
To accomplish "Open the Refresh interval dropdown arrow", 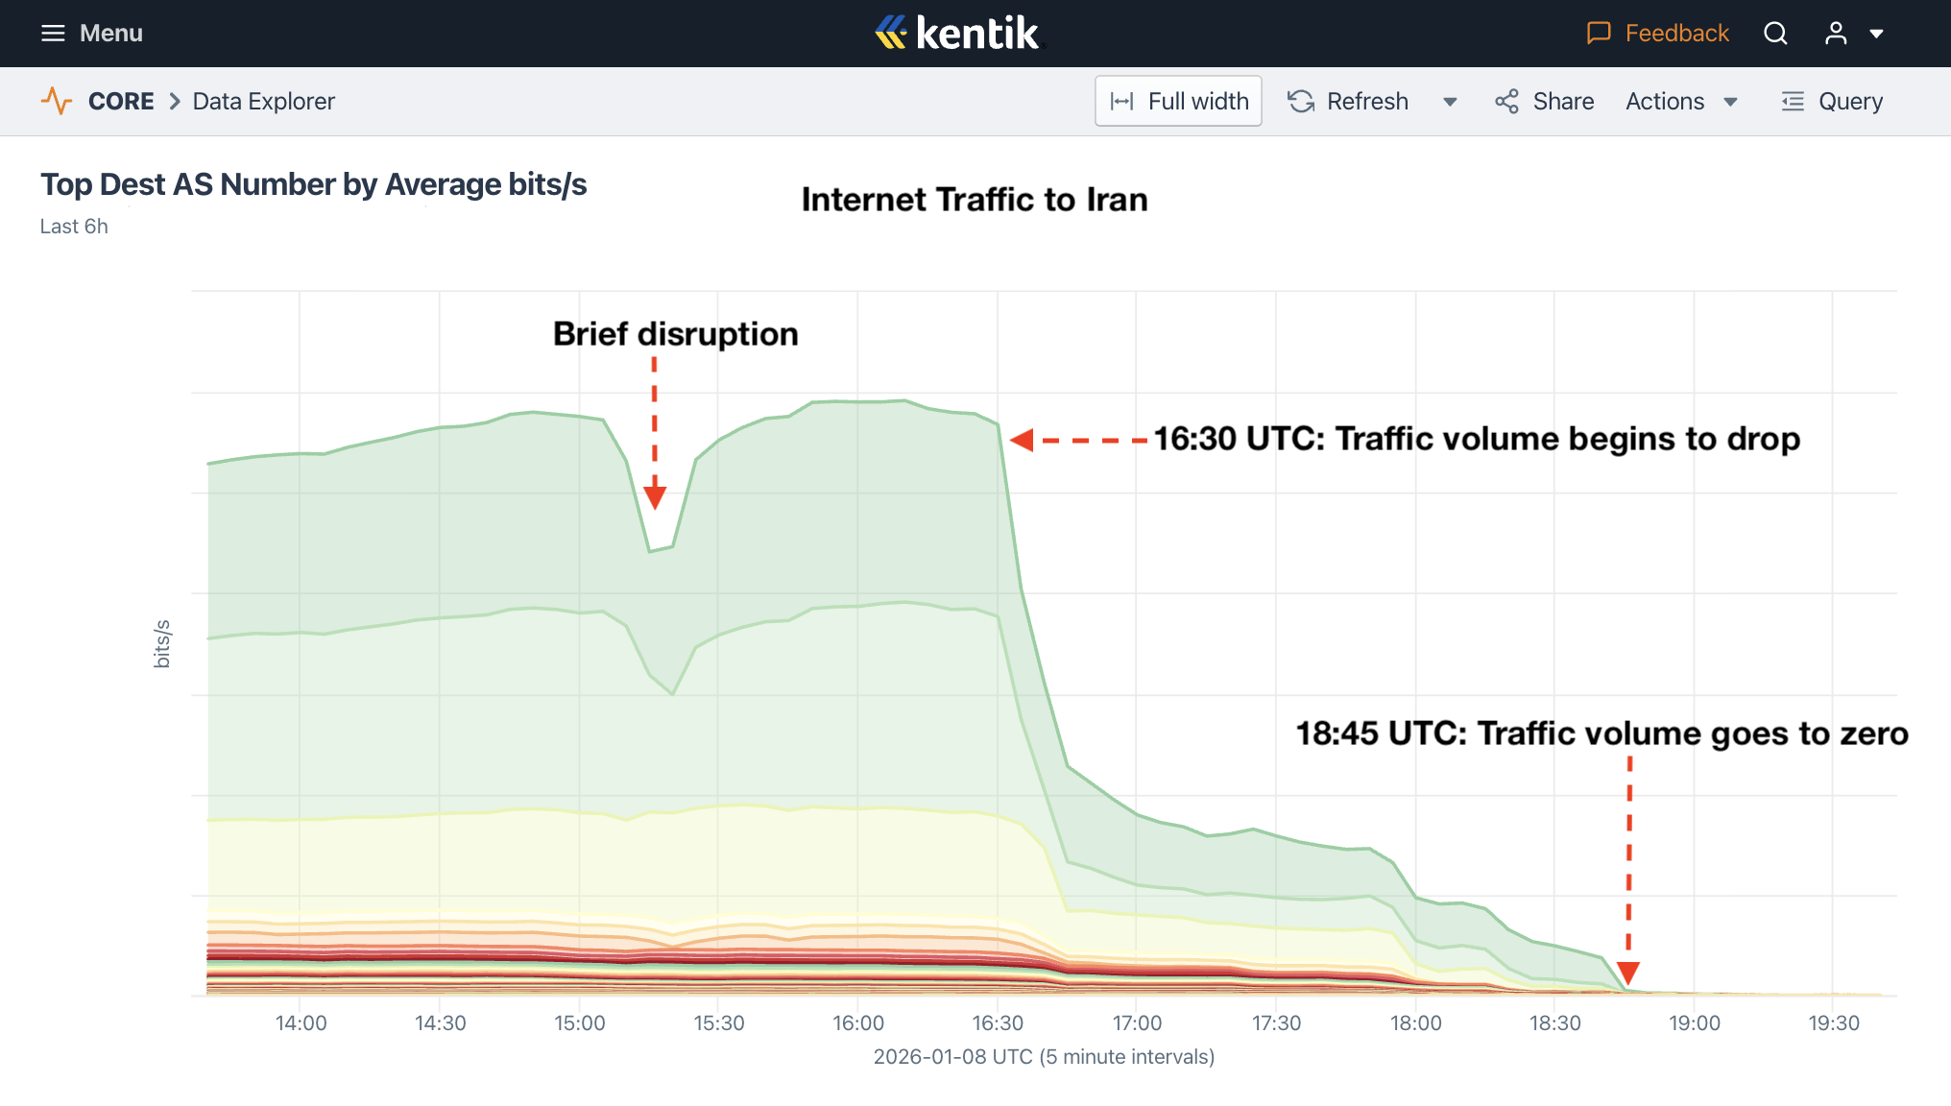I will click(x=1450, y=101).
